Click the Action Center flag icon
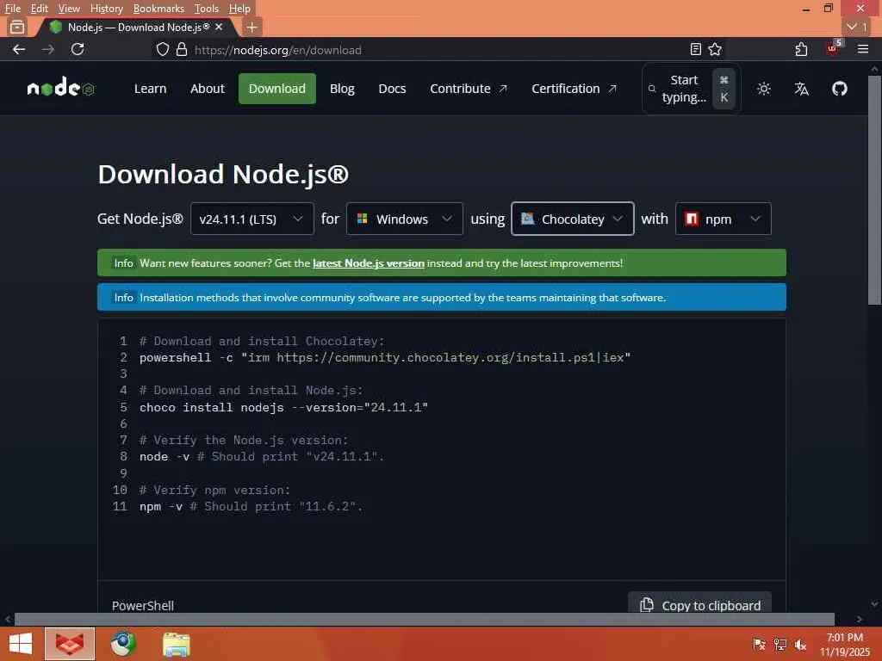Screen dimensions: 882x661 759,645
